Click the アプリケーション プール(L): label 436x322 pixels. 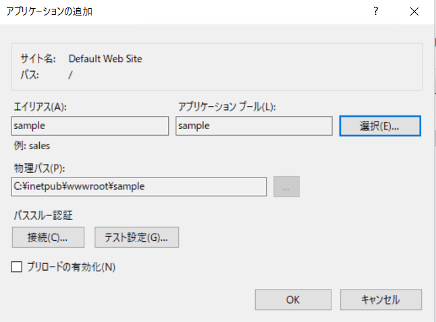tap(227, 107)
